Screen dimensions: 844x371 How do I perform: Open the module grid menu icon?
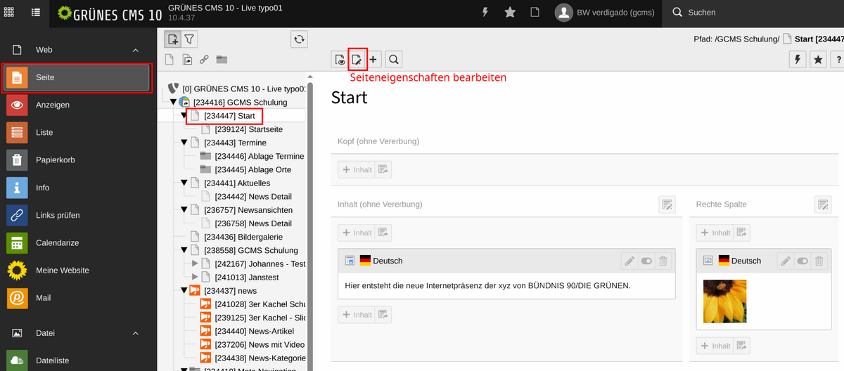[x=9, y=12]
